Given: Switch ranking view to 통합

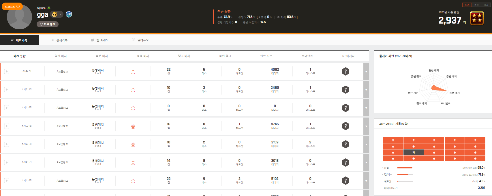Looking at the screenshot, I should (476, 5).
